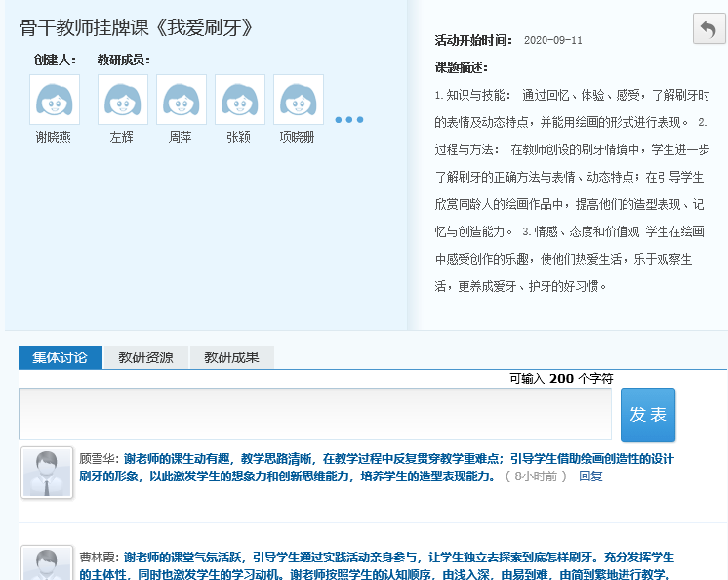Click 顾雪华's comment text
Viewport: 728px width, 580px height.
pyautogui.click(x=376, y=468)
